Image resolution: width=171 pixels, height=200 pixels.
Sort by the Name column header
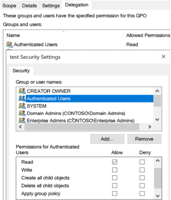(x=13, y=35)
